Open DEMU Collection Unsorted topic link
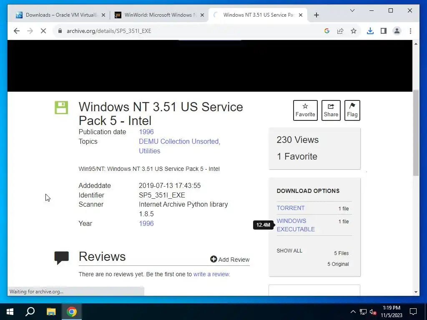 [179, 142]
